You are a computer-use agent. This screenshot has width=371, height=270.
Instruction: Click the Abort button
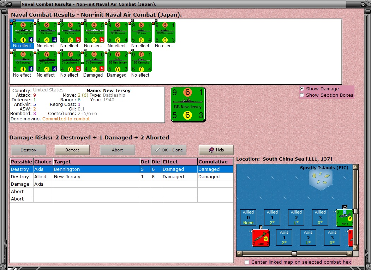(x=117, y=150)
